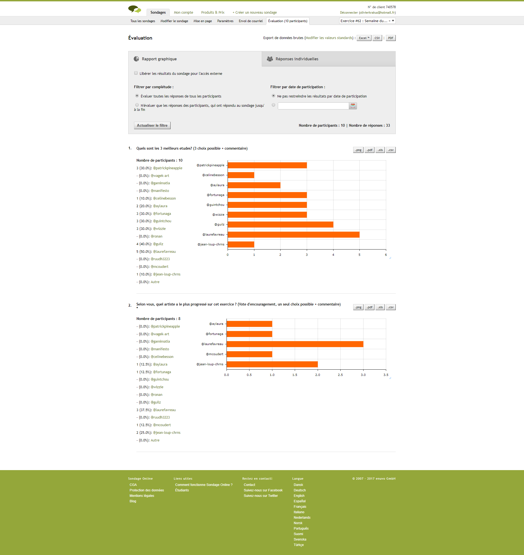The width and height of the screenshot is (524, 555).
Task: Enable external access to survey results
Action: point(136,73)
